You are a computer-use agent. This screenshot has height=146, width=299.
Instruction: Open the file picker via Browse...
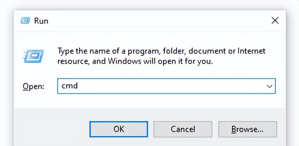[x=247, y=129]
